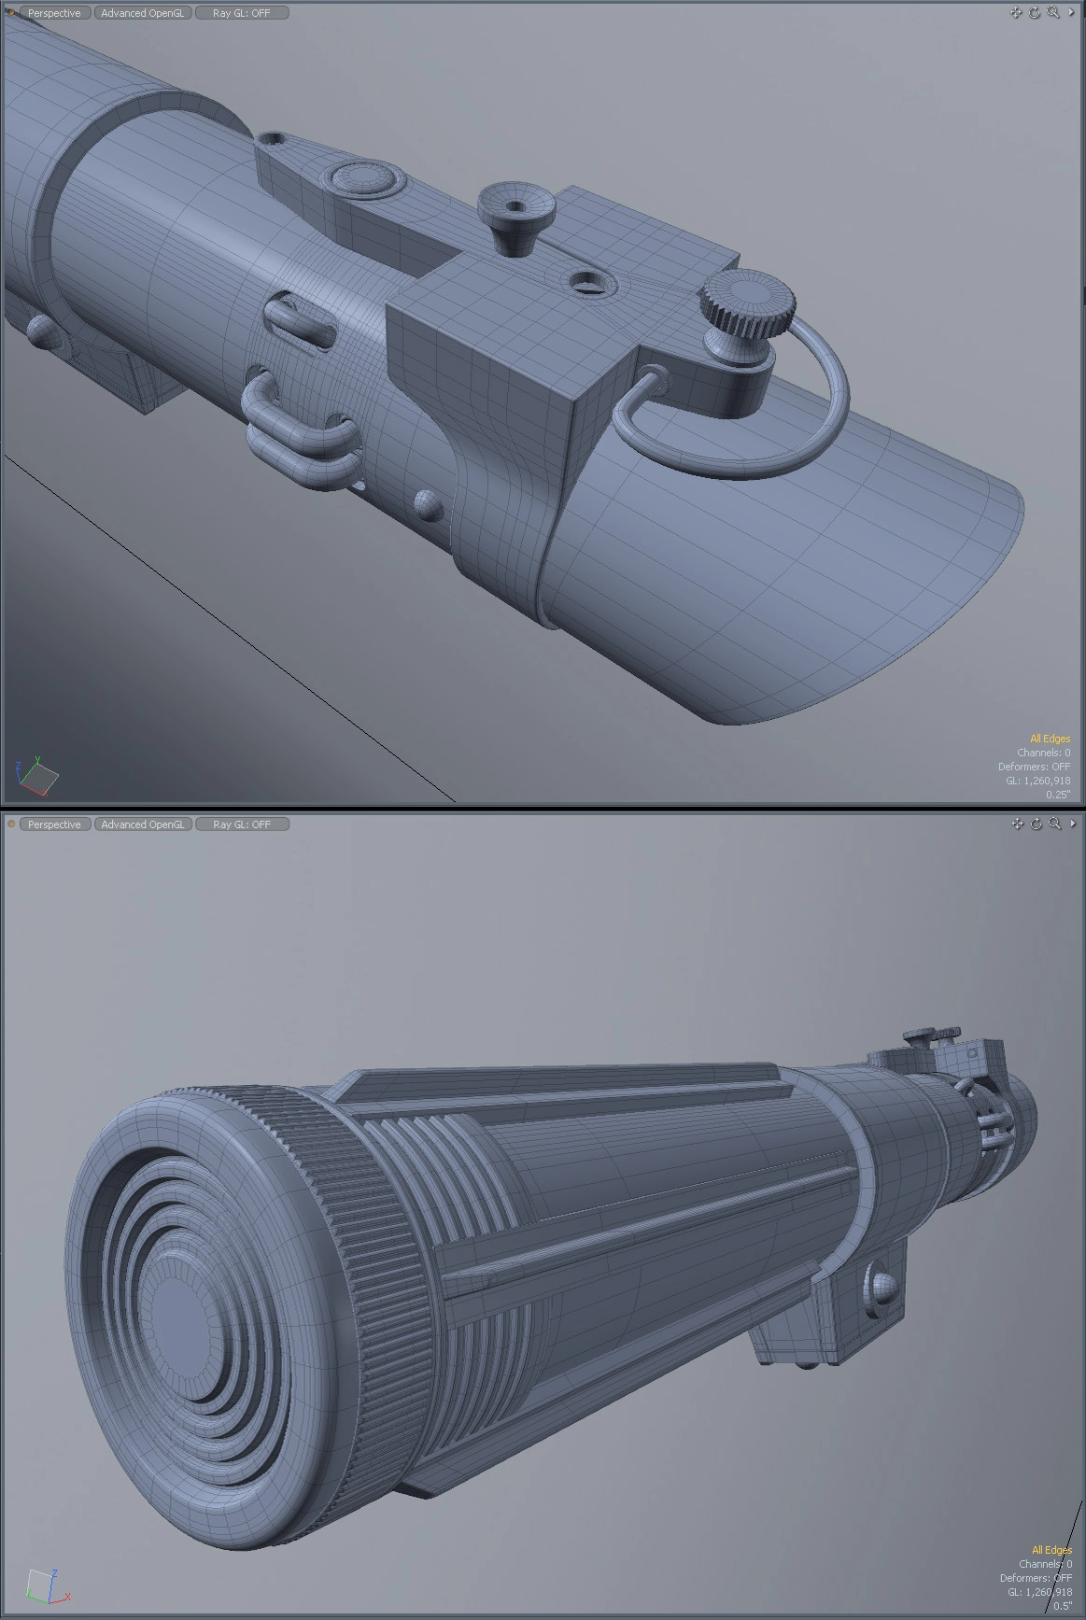Toggle Ray GL: OFF in top viewport
Image resolution: width=1086 pixels, height=1620 pixels.
tap(242, 13)
